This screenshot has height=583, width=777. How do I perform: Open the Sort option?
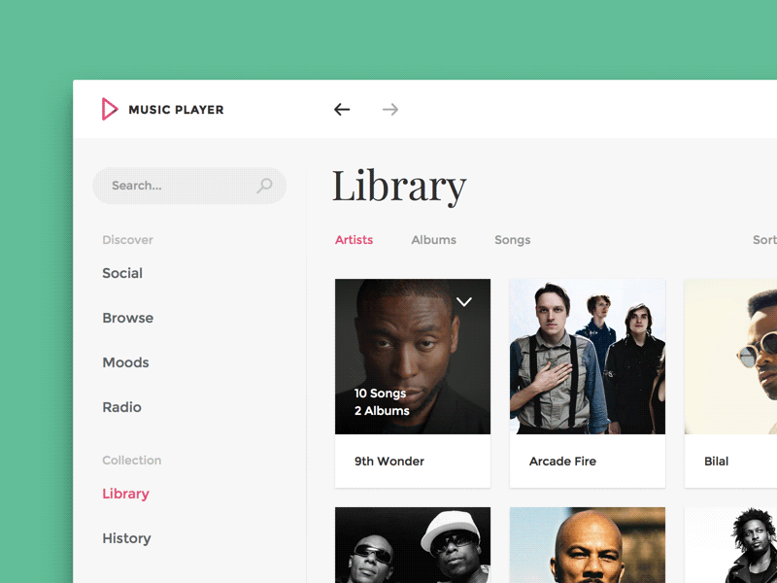764,240
